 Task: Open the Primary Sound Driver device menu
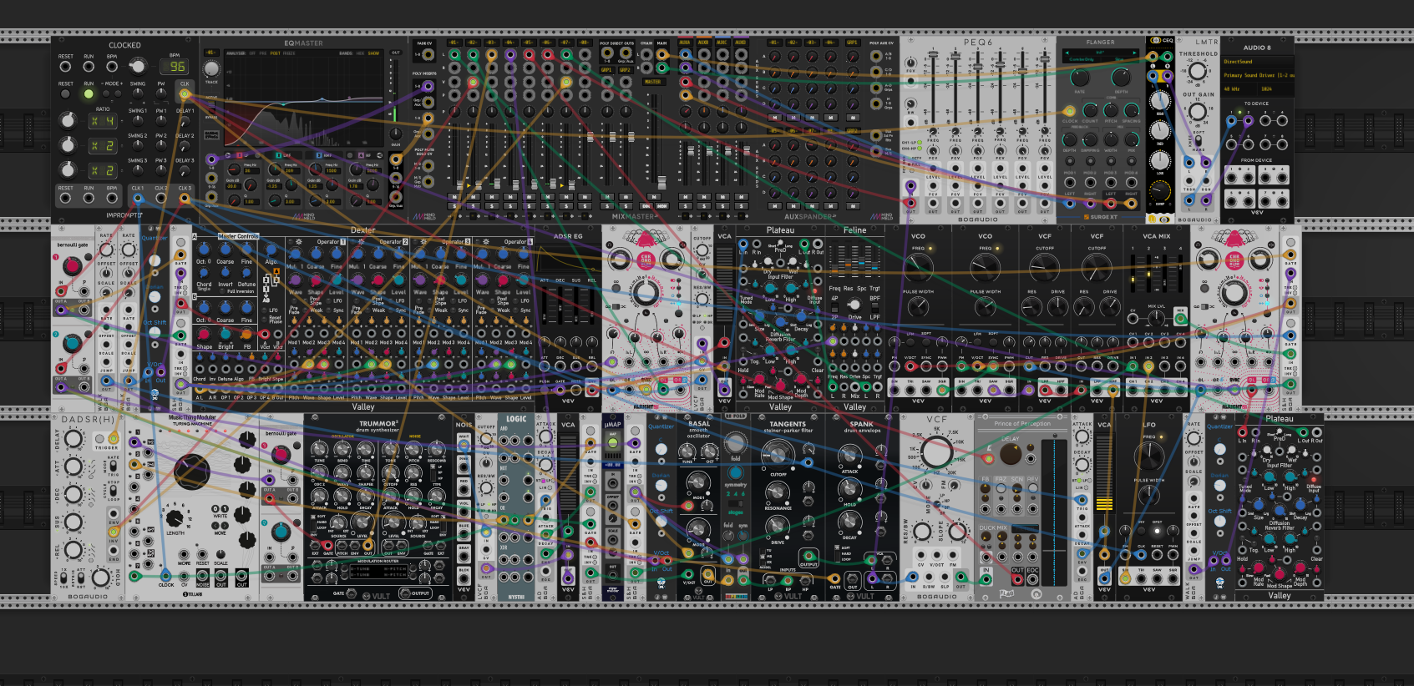(1257, 75)
